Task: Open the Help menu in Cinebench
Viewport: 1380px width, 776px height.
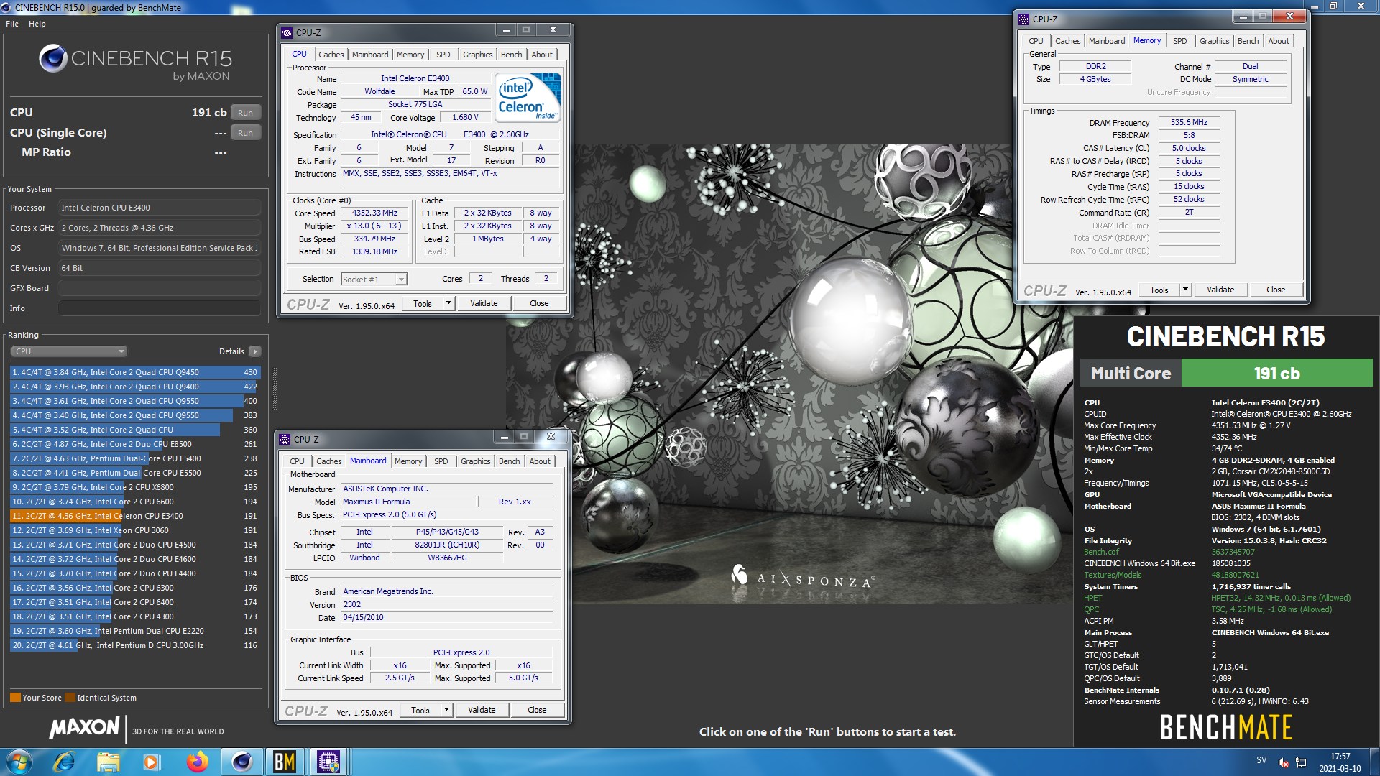Action: tap(37, 24)
